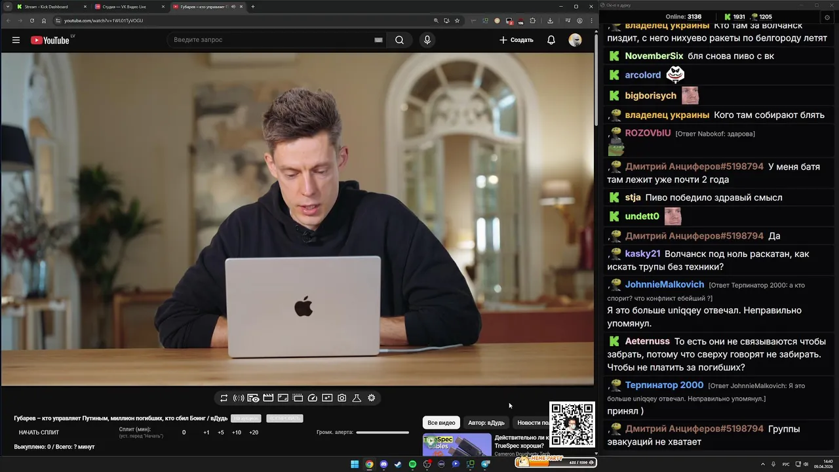Open the Windows Start button
839x472 pixels.
click(x=355, y=464)
